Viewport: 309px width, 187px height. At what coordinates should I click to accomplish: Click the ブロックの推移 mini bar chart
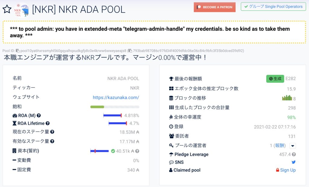(x=287, y=98)
